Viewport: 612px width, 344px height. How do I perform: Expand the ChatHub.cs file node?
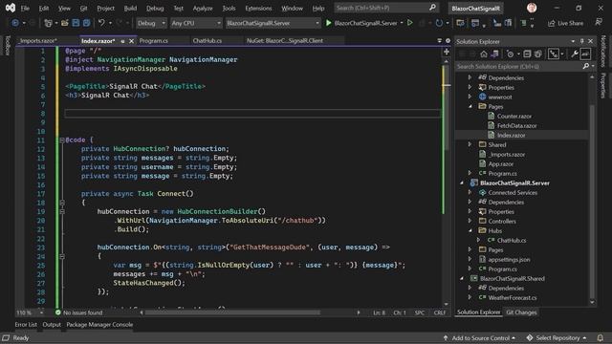pos(478,240)
